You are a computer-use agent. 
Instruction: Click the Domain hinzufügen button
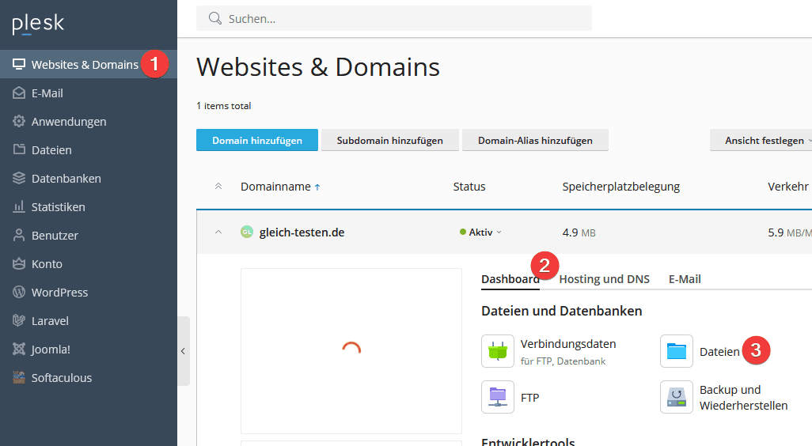(x=257, y=141)
